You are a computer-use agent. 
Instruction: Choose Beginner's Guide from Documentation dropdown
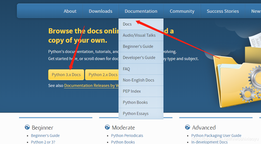point(141,46)
